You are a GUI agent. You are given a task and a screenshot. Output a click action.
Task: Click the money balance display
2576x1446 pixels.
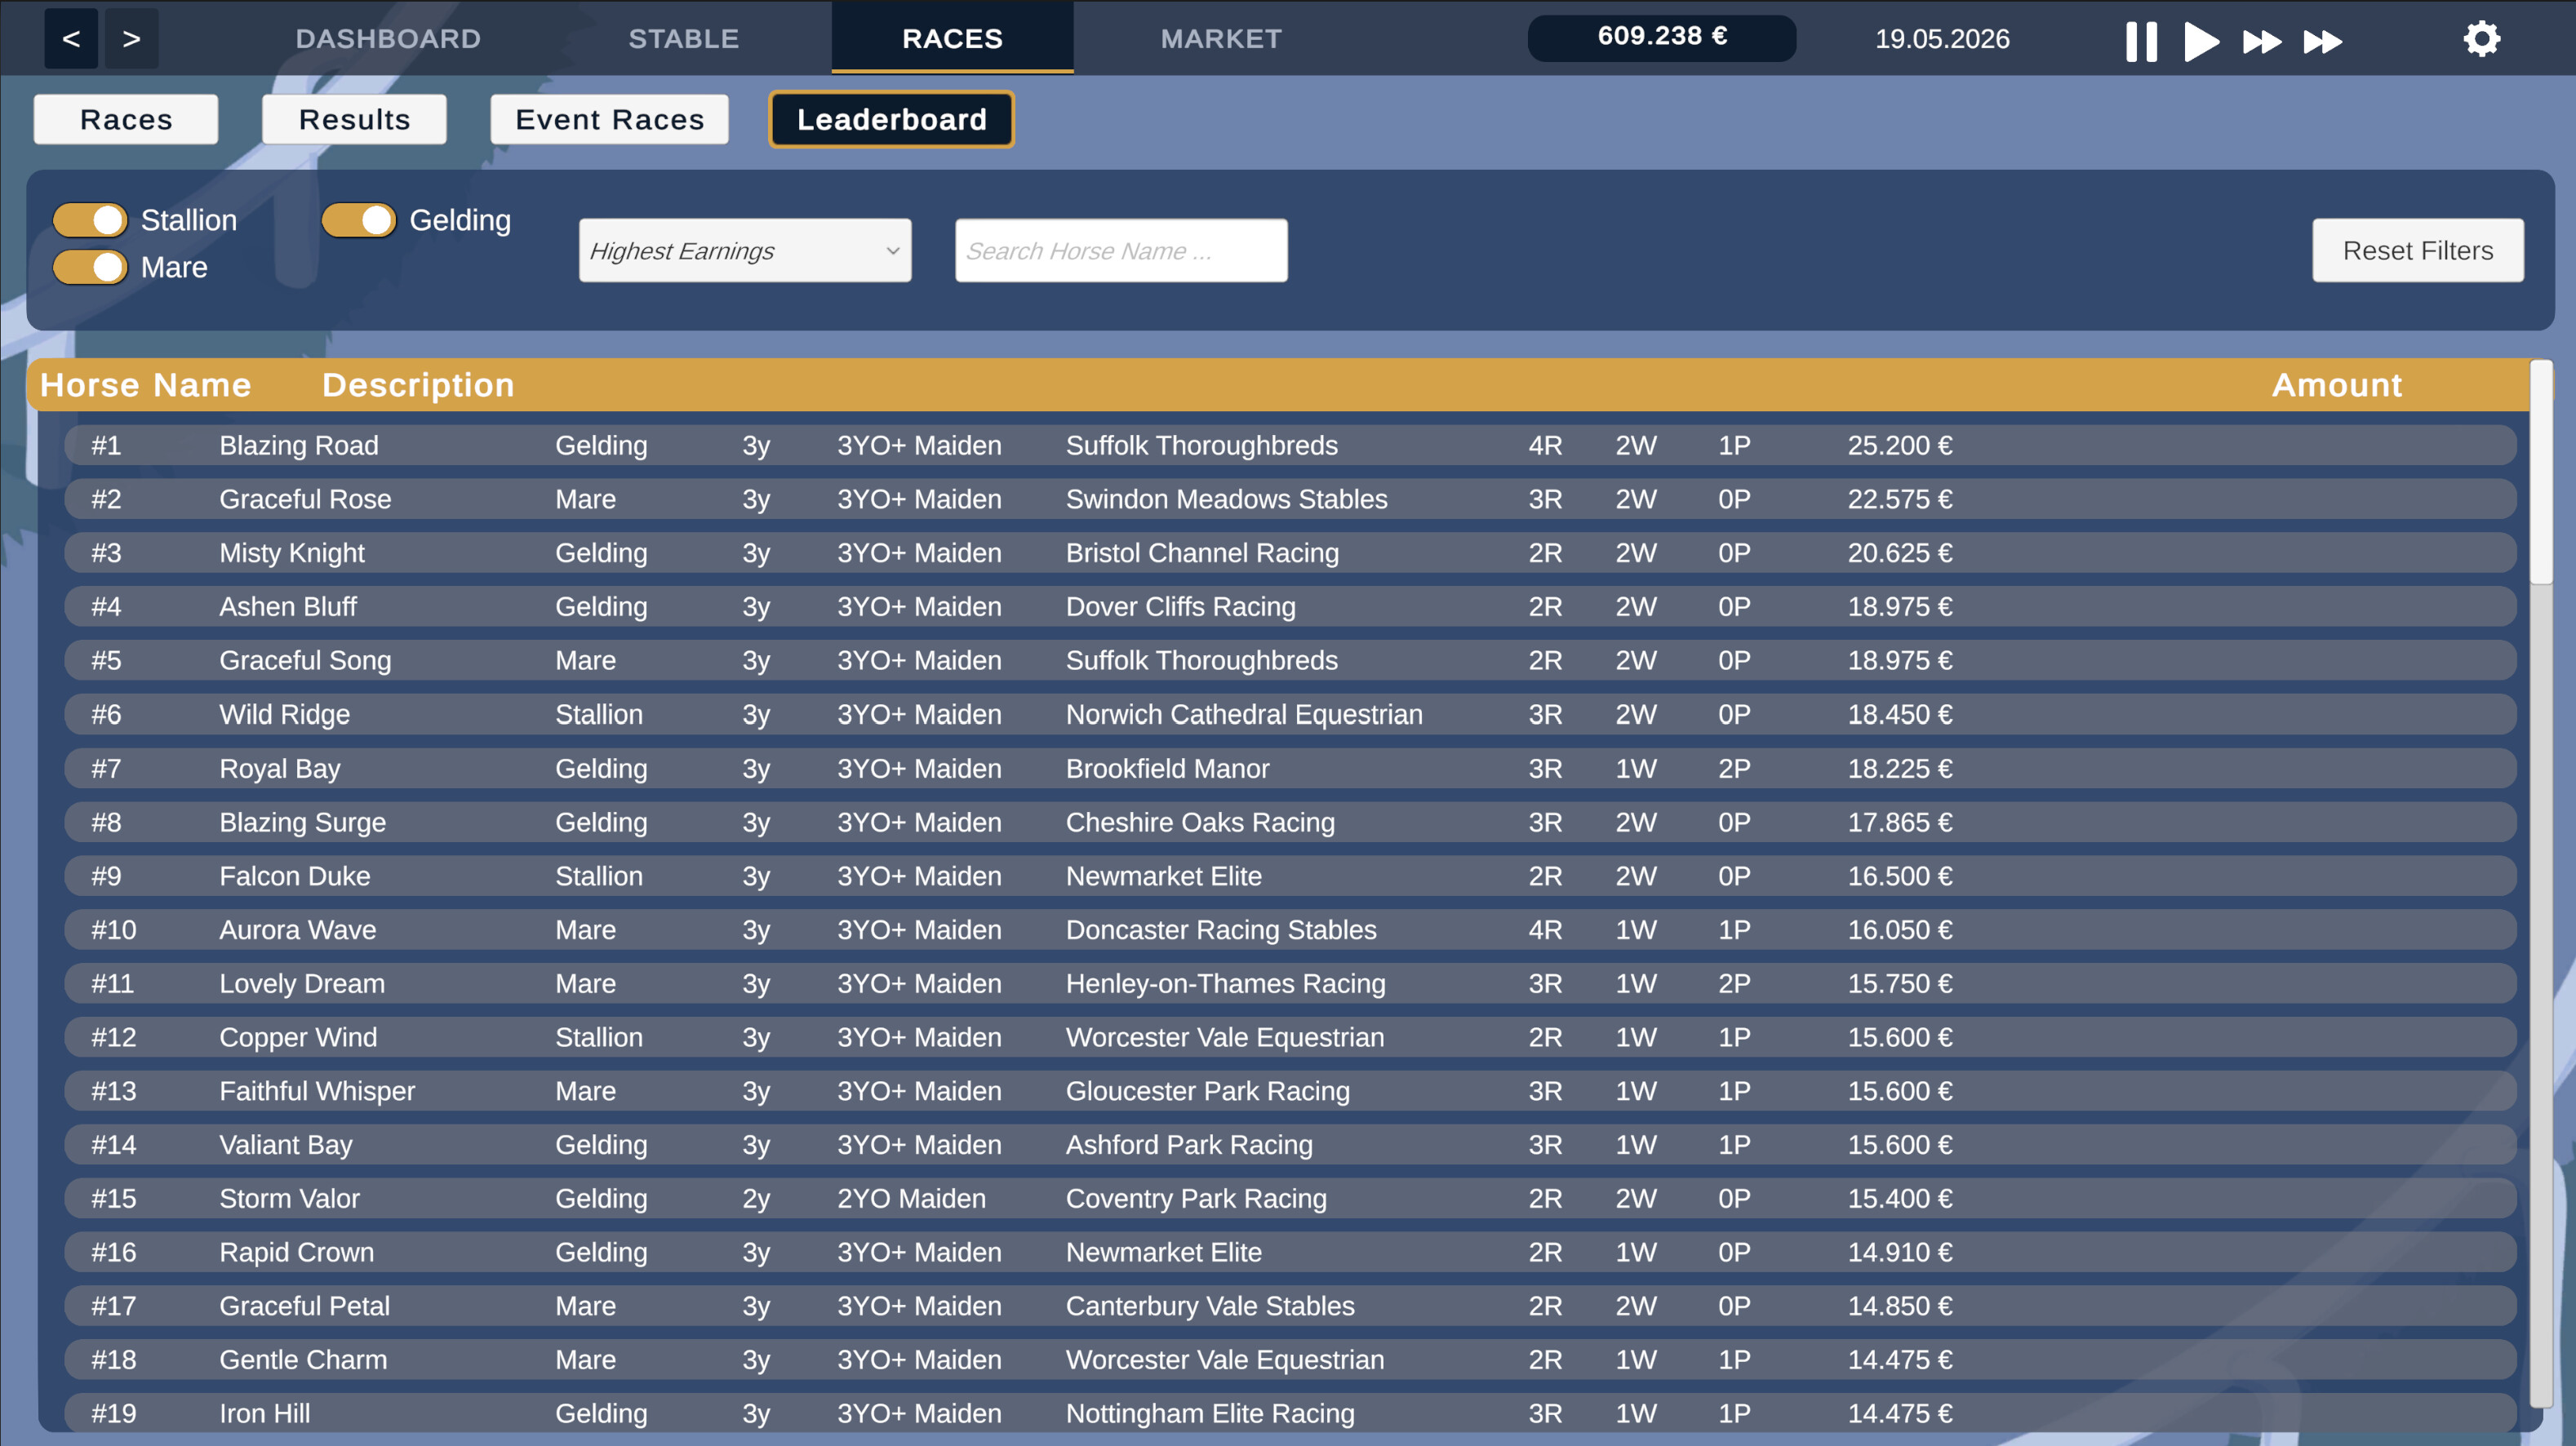click(1661, 38)
